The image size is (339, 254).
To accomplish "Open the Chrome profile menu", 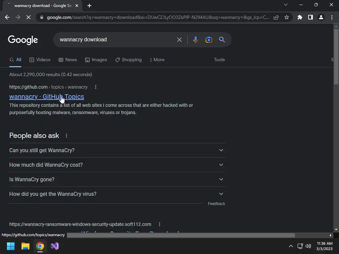I will pyautogui.click(x=321, y=17).
